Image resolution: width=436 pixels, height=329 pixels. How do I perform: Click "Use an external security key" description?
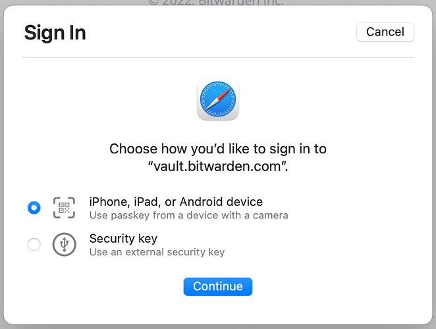click(x=157, y=252)
